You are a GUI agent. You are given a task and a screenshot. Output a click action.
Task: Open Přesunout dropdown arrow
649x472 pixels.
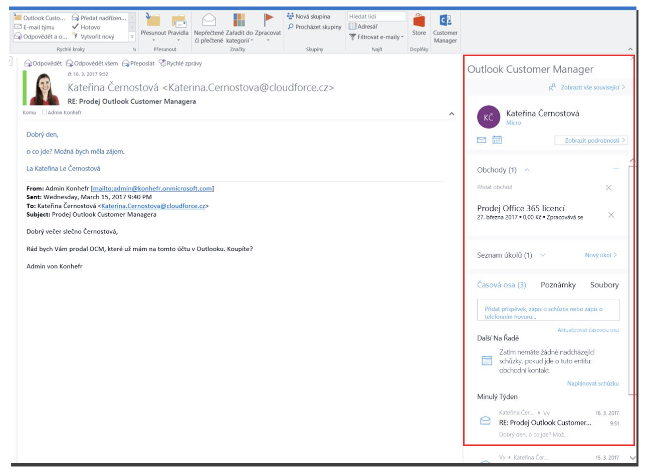tap(154, 41)
